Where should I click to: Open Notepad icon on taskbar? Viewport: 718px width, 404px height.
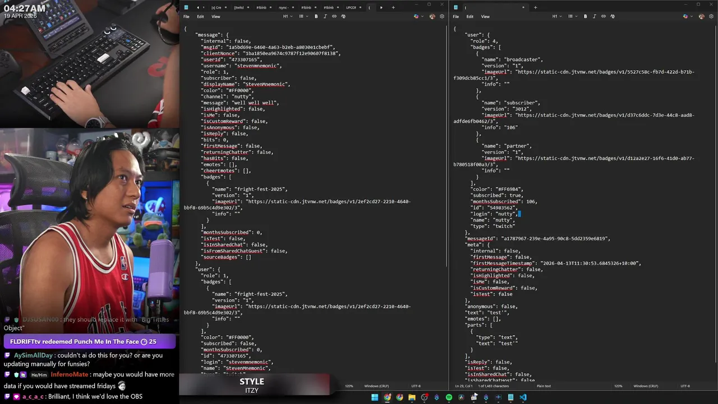(510, 397)
